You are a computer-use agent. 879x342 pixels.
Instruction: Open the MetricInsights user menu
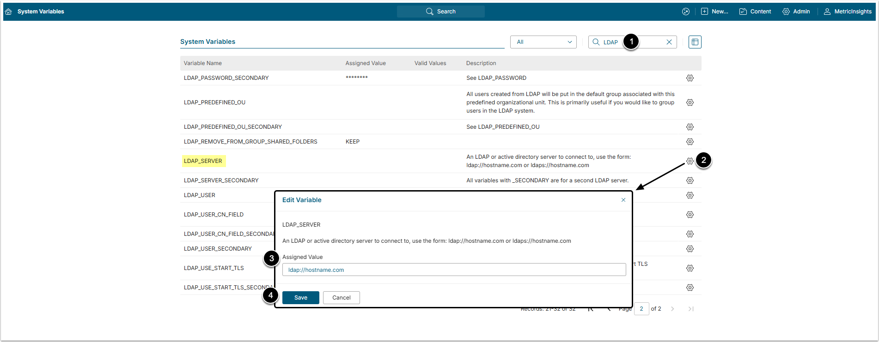pos(848,12)
